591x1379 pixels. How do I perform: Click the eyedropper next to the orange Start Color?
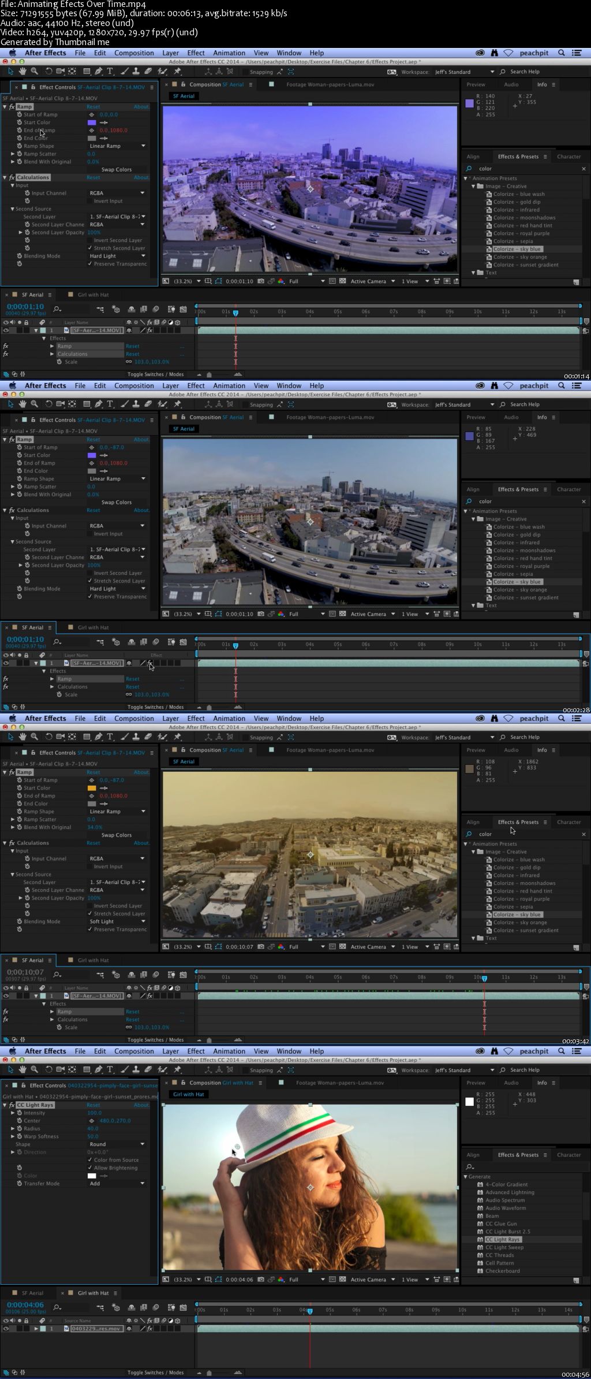104,788
